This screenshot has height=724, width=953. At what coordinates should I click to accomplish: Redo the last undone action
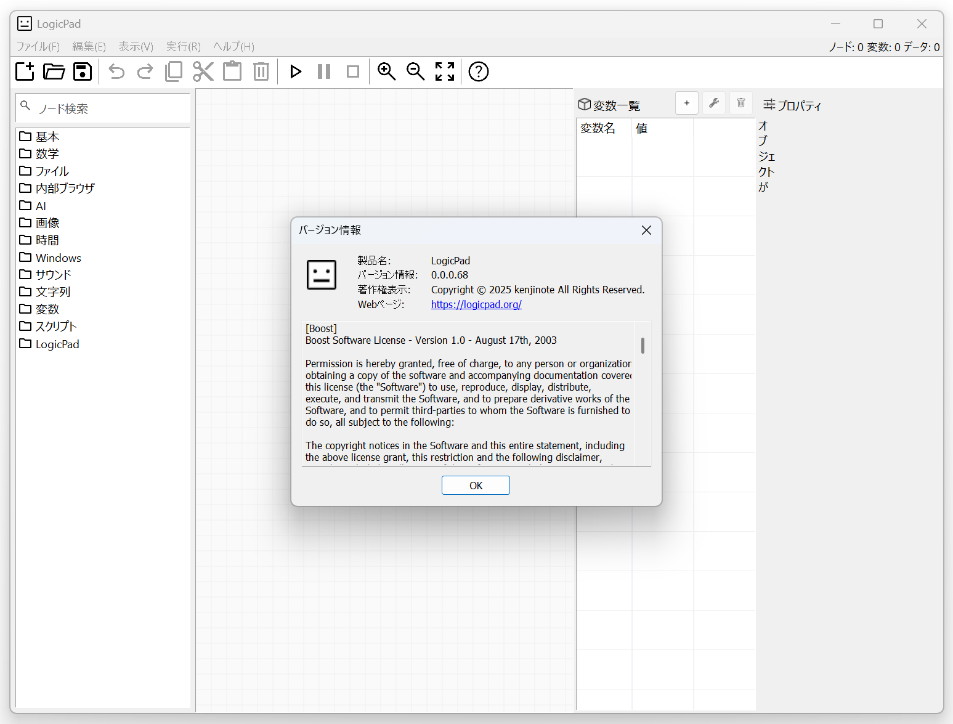pos(145,71)
